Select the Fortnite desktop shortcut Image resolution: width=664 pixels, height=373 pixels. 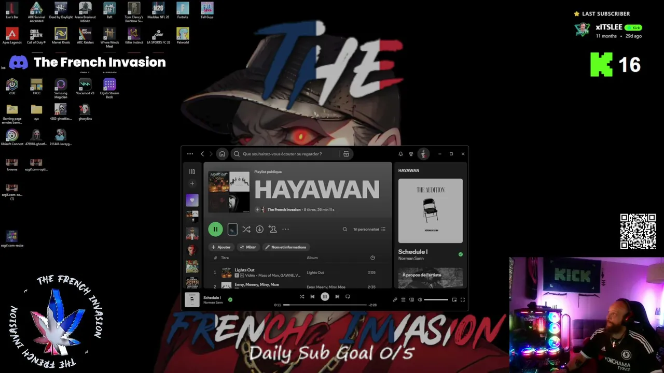[183, 10]
